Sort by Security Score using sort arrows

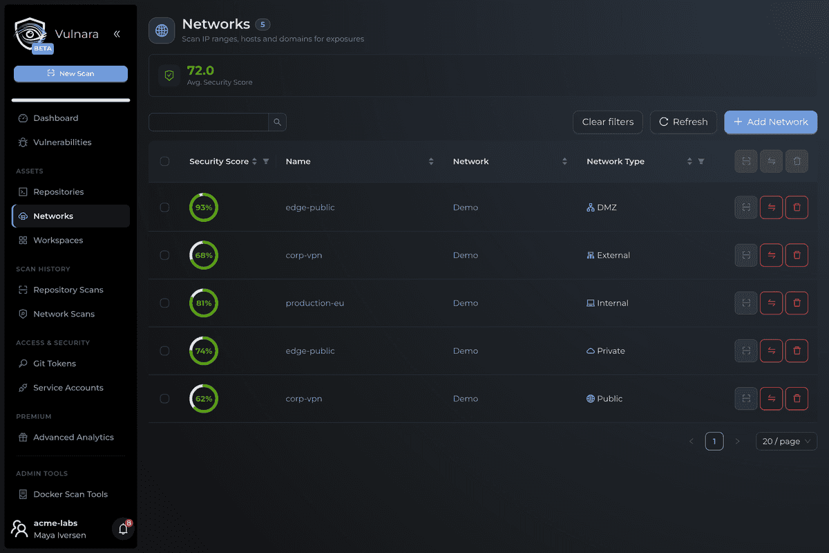tap(254, 161)
